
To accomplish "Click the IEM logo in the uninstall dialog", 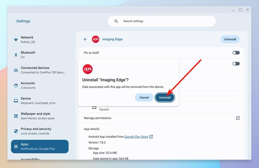I will [x=88, y=69].
